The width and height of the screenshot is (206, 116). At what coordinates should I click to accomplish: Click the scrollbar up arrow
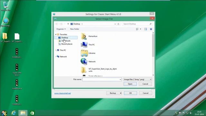(153, 33)
